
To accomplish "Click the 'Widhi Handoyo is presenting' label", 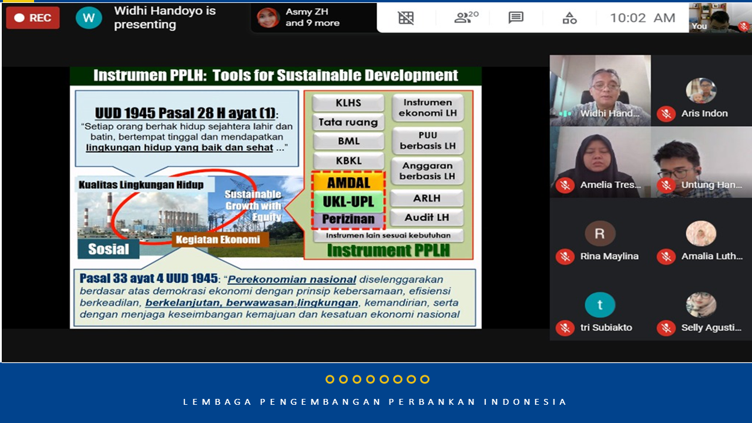I will coord(165,18).
